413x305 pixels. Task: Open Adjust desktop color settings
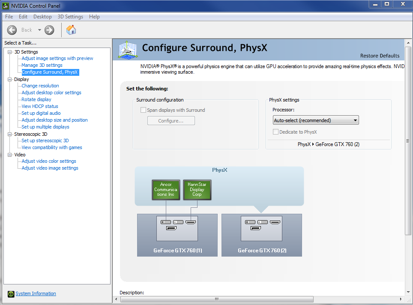pos(51,93)
